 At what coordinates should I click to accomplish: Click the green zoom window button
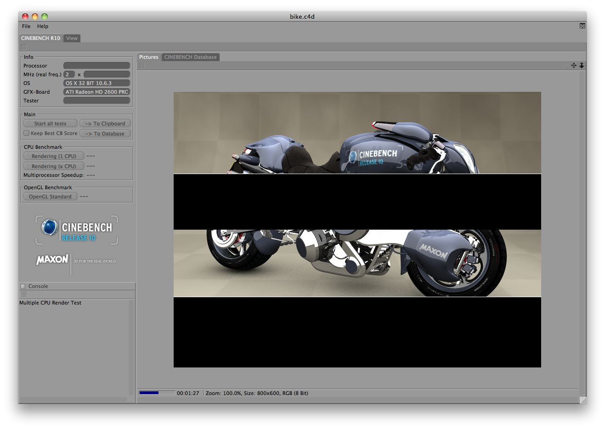pyautogui.click(x=45, y=17)
